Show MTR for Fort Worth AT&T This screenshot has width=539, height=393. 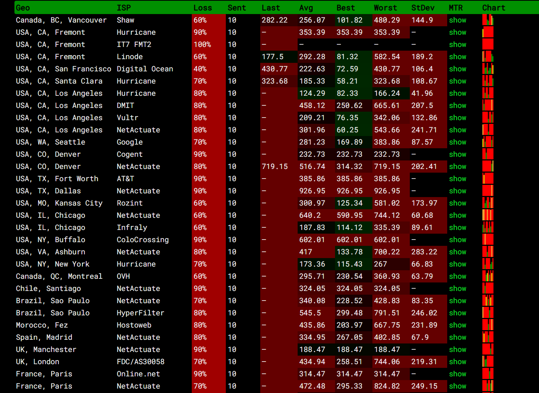point(458,179)
